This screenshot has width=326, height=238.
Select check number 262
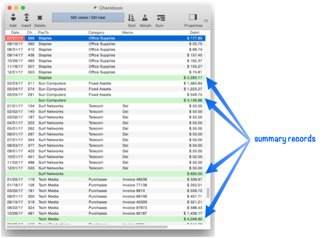[31, 128]
